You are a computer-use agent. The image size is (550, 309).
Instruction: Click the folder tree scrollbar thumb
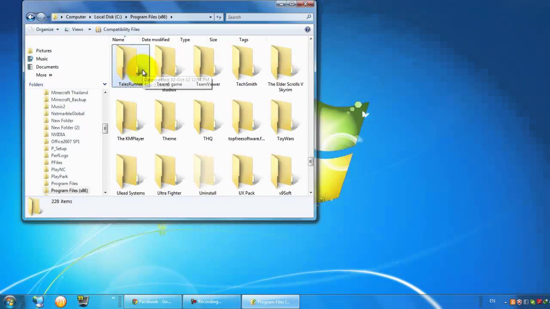point(105,128)
